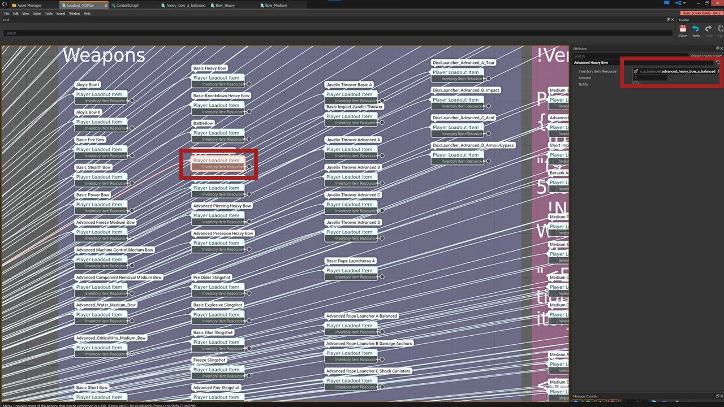This screenshot has height=407, width=724.
Task: Switch to Asset Manager tab
Action: tap(29, 5)
